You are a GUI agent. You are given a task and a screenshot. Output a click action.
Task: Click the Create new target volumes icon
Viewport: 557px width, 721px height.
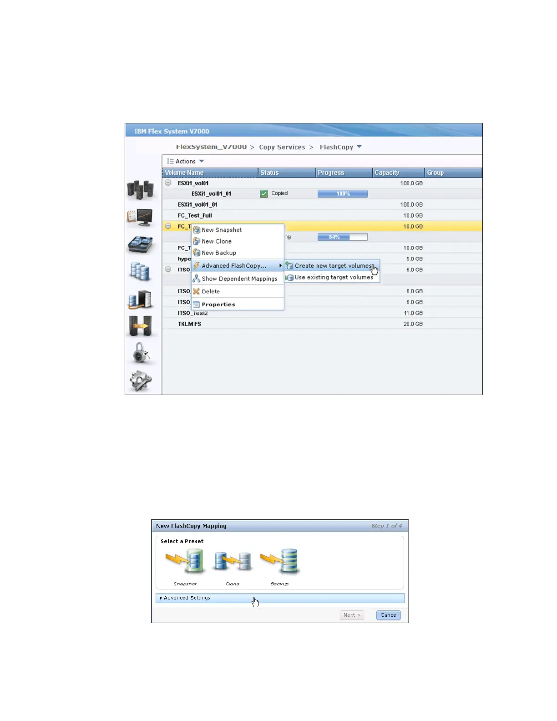289,266
